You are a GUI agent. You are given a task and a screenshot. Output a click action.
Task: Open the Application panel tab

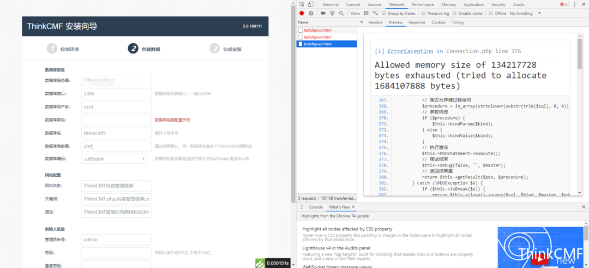click(x=474, y=4)
